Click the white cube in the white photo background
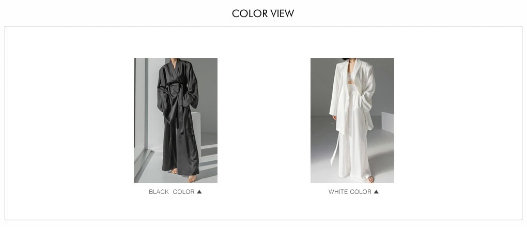The height and width of the screenshot is (227, 527). point(388,123)
